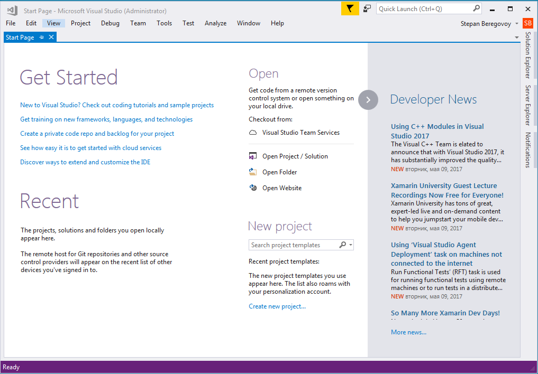
Task: Open the Solution Explorer side tab
Action: [527, 55]
